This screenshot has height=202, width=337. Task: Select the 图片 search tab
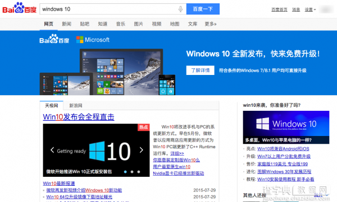pyautogui.click(x=138, y=24)
